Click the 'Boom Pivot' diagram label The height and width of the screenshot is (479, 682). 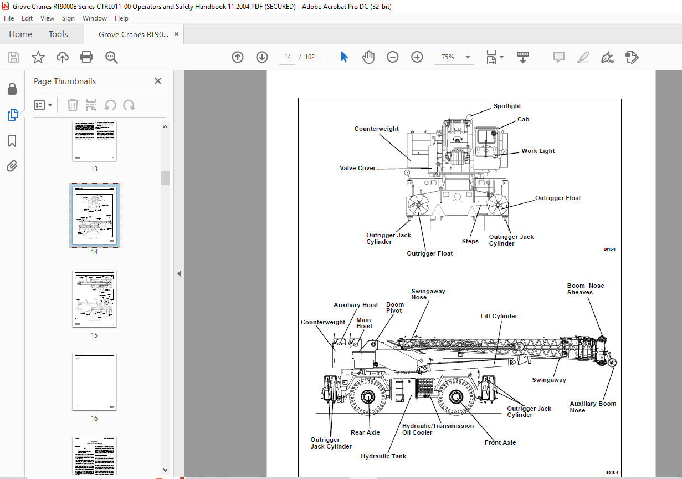pos(395,308)
